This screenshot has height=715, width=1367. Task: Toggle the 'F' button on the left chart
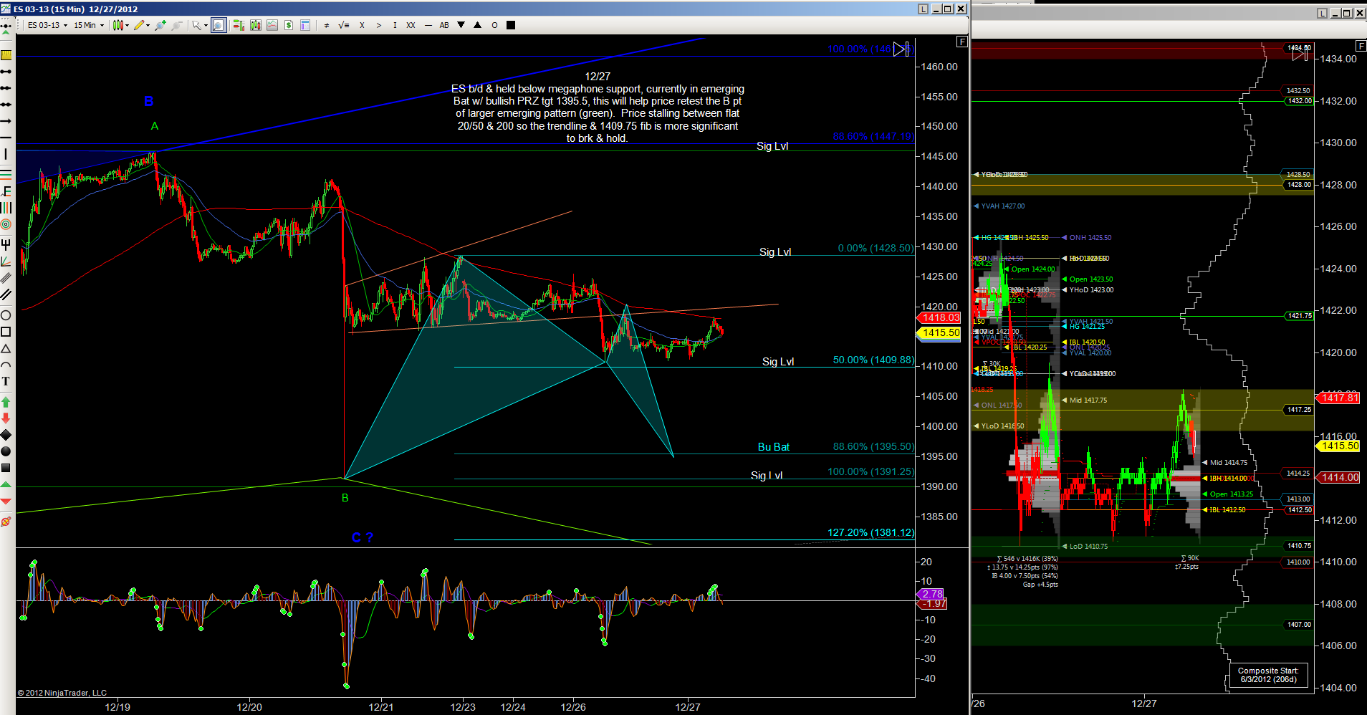[962, 42]
